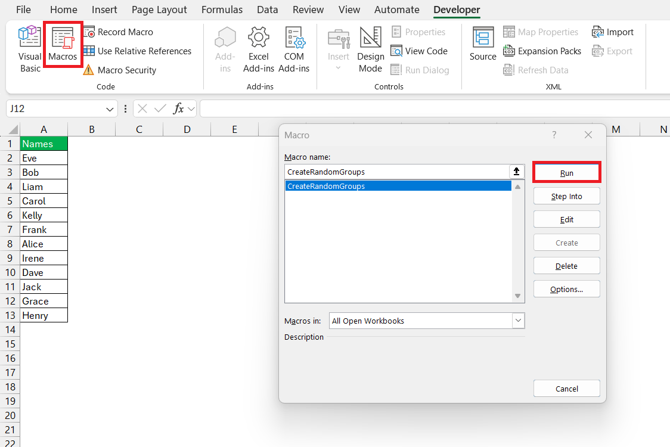Open the XML Source pane
The height and width of the screenshot is (447, 670).
pyautogui.click(x=483, y=44)
